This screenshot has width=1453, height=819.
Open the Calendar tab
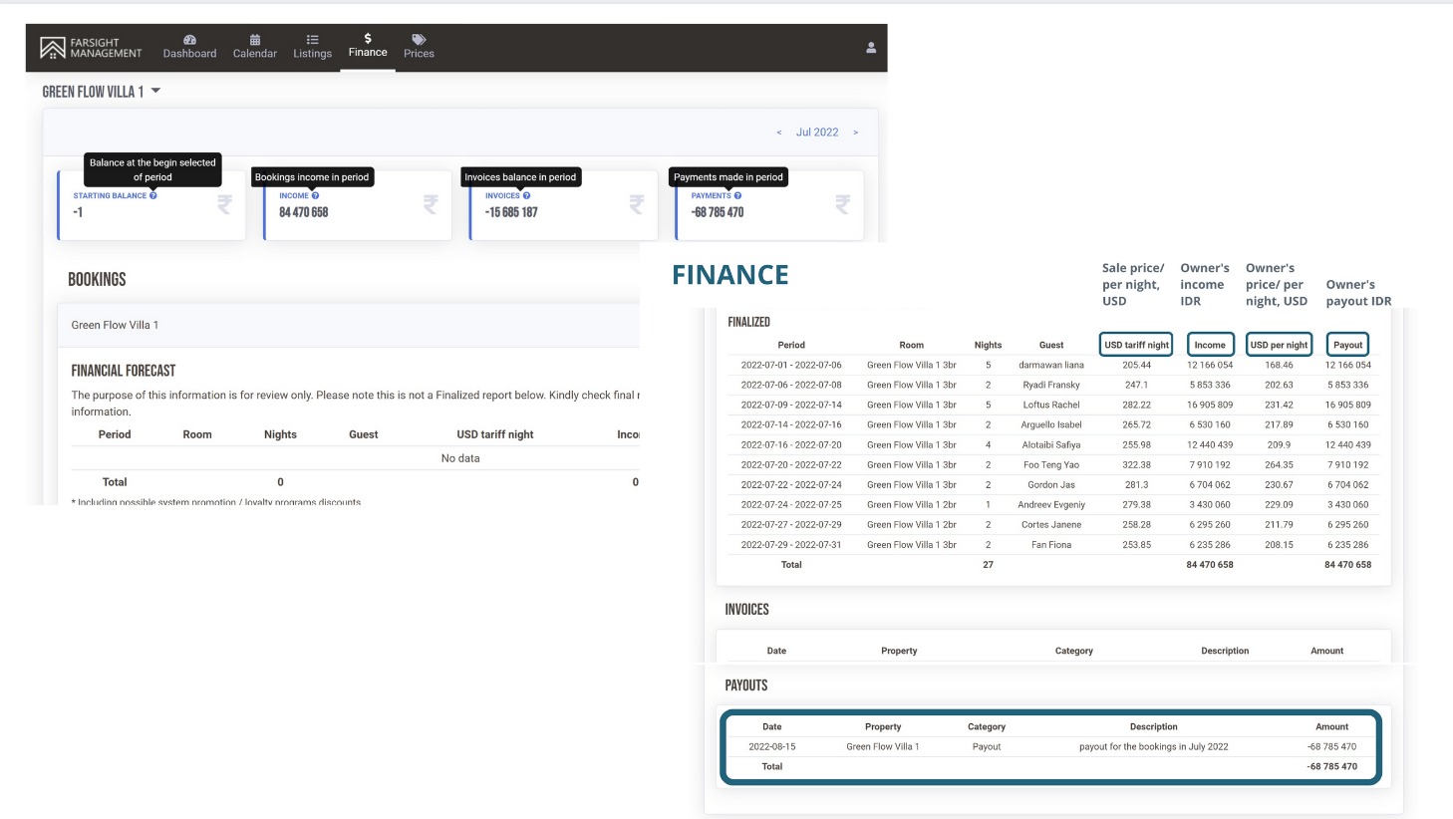pyautogui.click(x=255, y=47)
